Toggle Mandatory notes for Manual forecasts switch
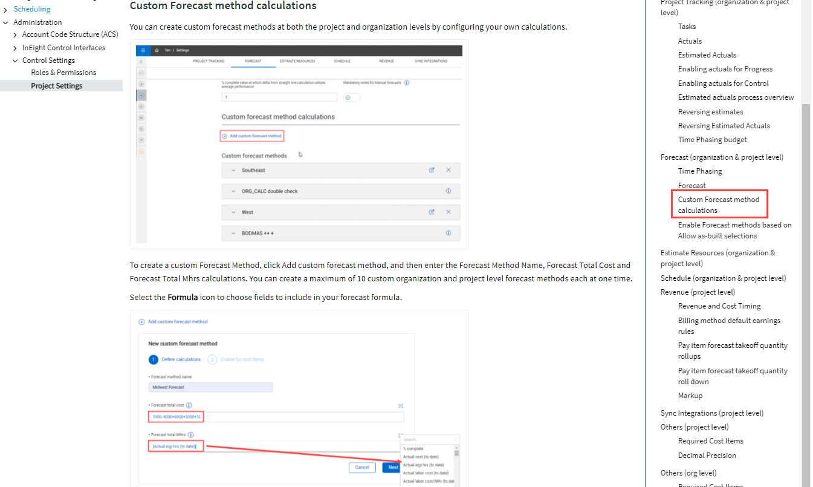This screenshot has width=813, height=487. 351,97
